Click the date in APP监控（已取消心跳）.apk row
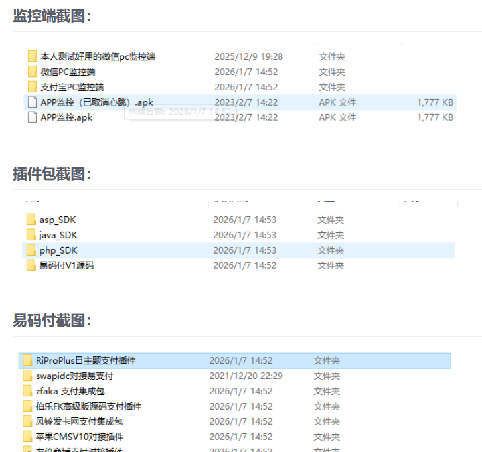 (x=246, y=102)
